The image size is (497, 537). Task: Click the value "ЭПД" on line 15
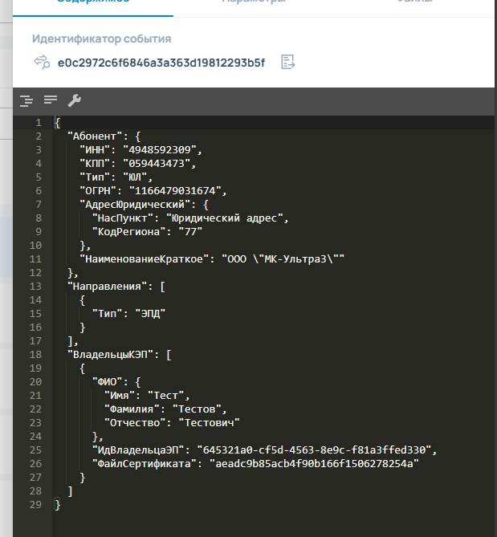pyautogui.click(x=150, y=314)
